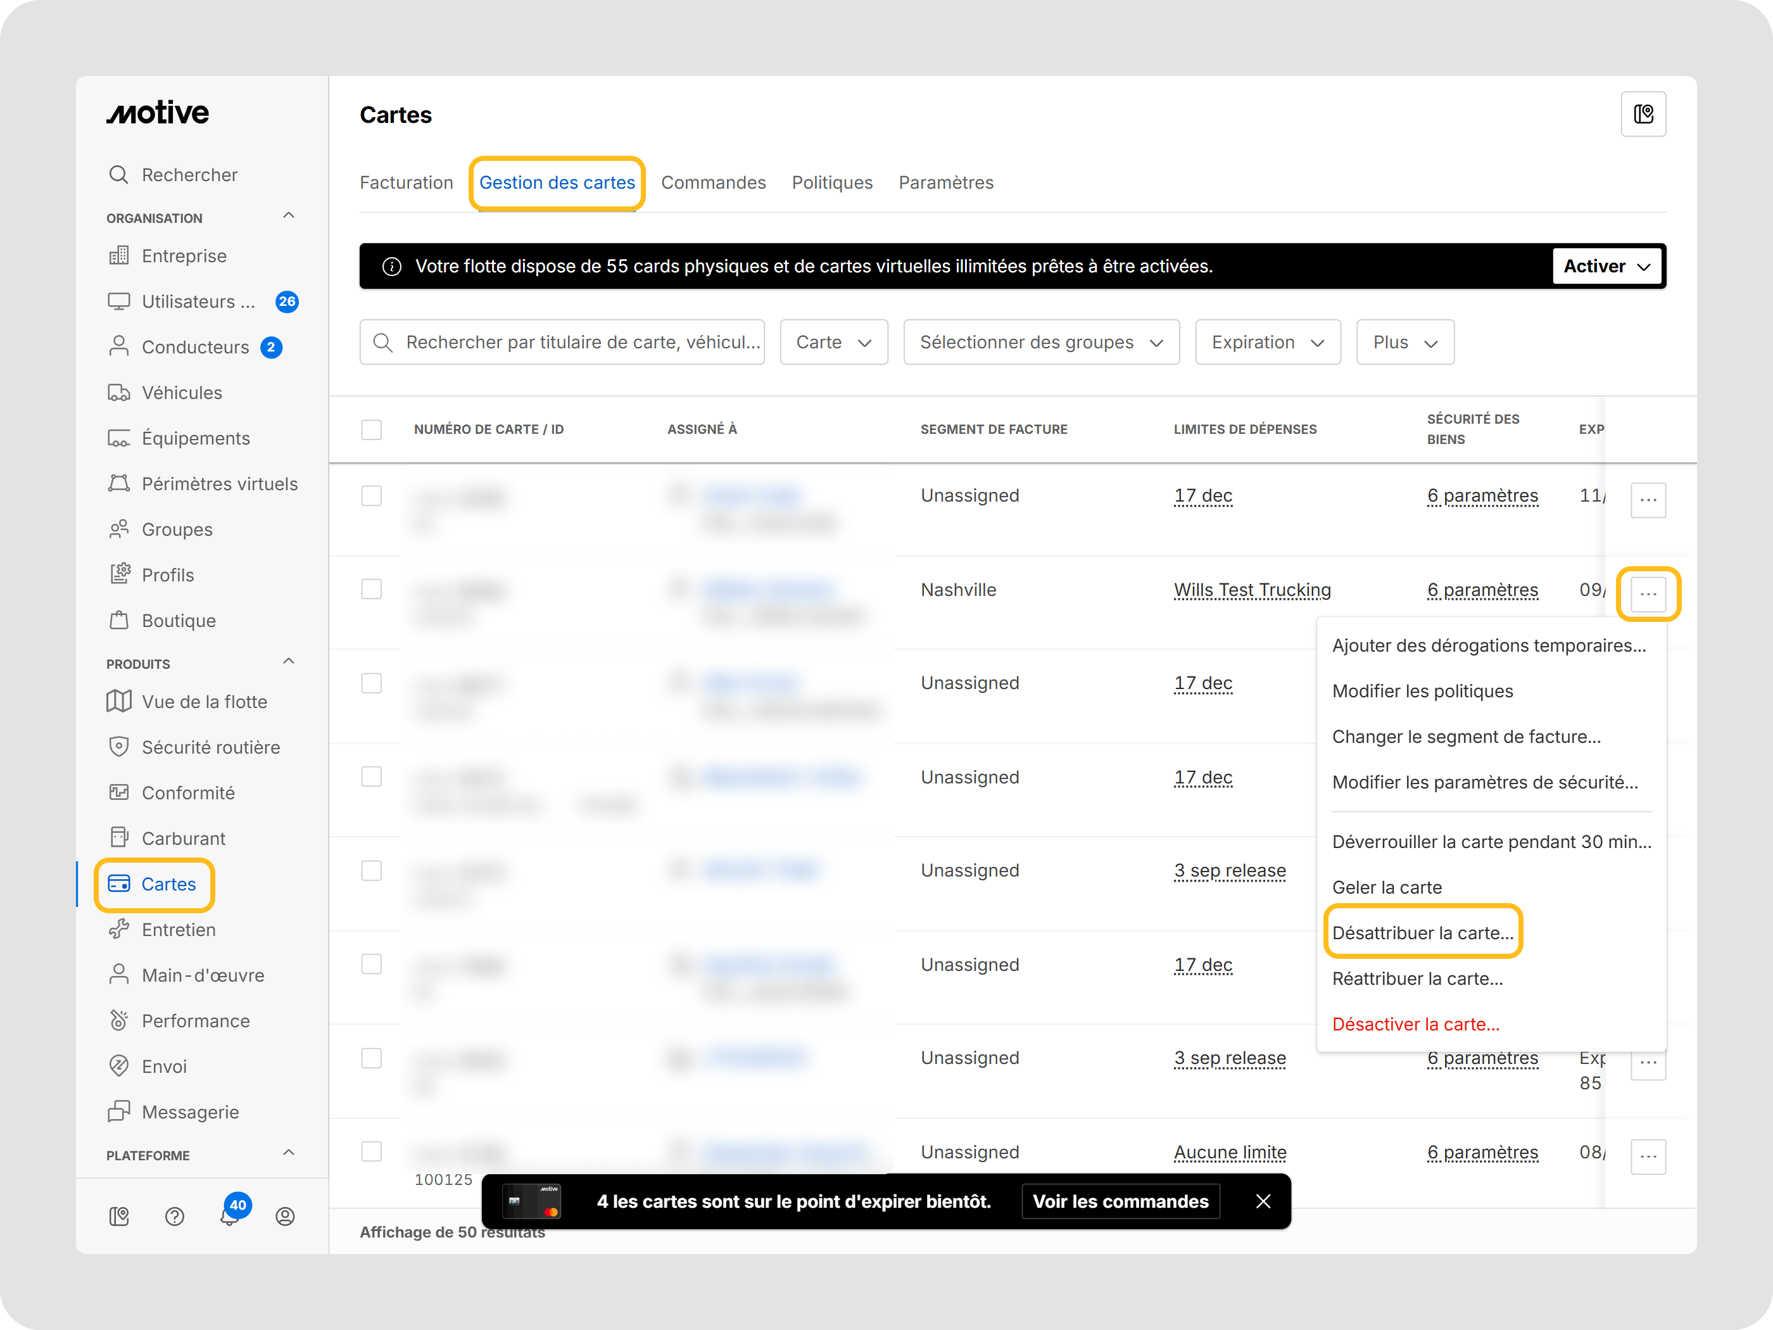Collapse the PLATEFORME section
The image size is (1773, 1330).
[x=289, y=1153]
